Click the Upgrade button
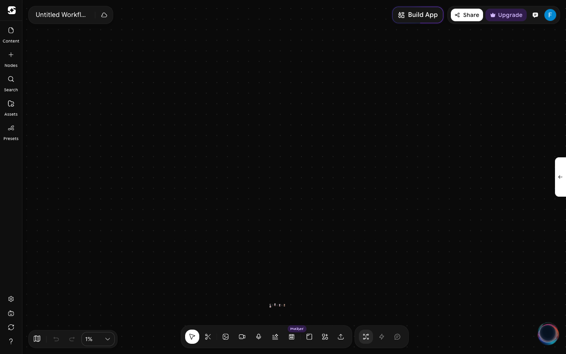Screen dimensions: 566x354 (x=506, y=15)
